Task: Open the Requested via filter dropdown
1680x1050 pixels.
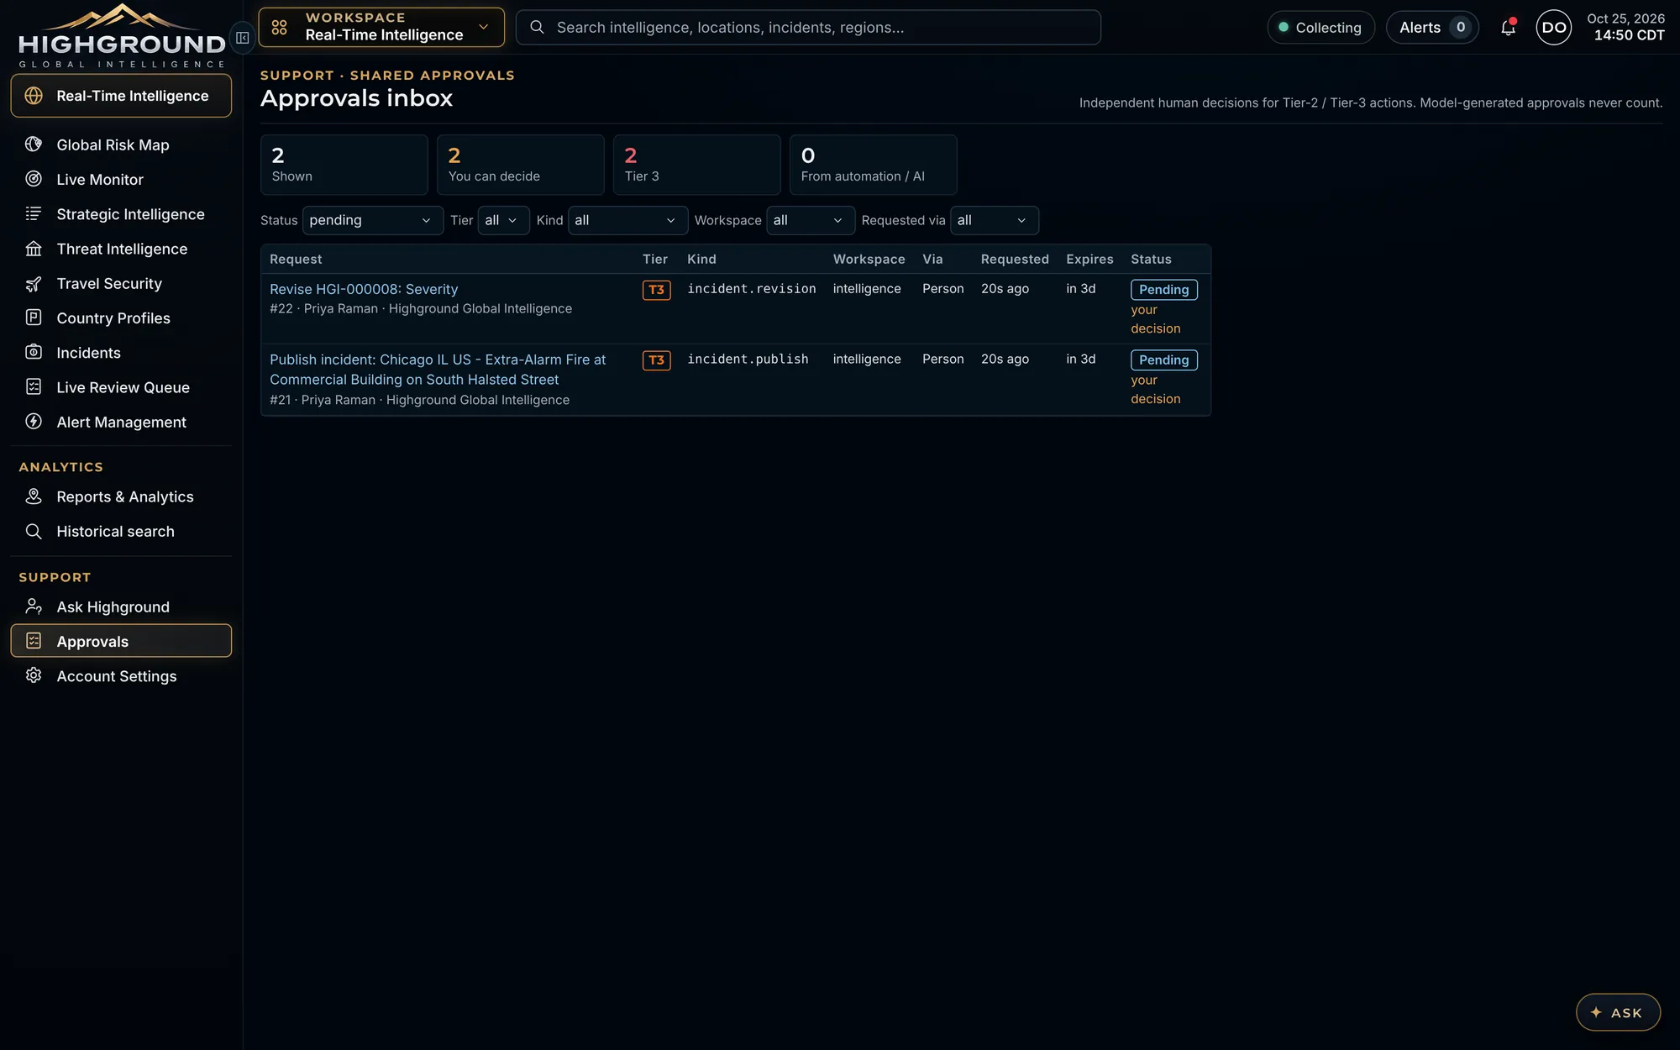Action: (994, 220)
